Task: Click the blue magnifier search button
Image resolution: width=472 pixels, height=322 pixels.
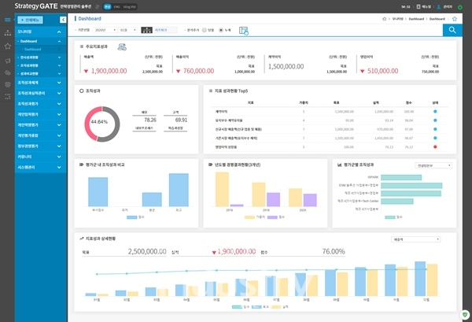Action: point(452,30)
